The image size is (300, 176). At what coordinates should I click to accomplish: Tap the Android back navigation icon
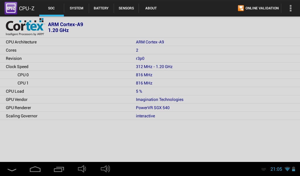[12, 170]
